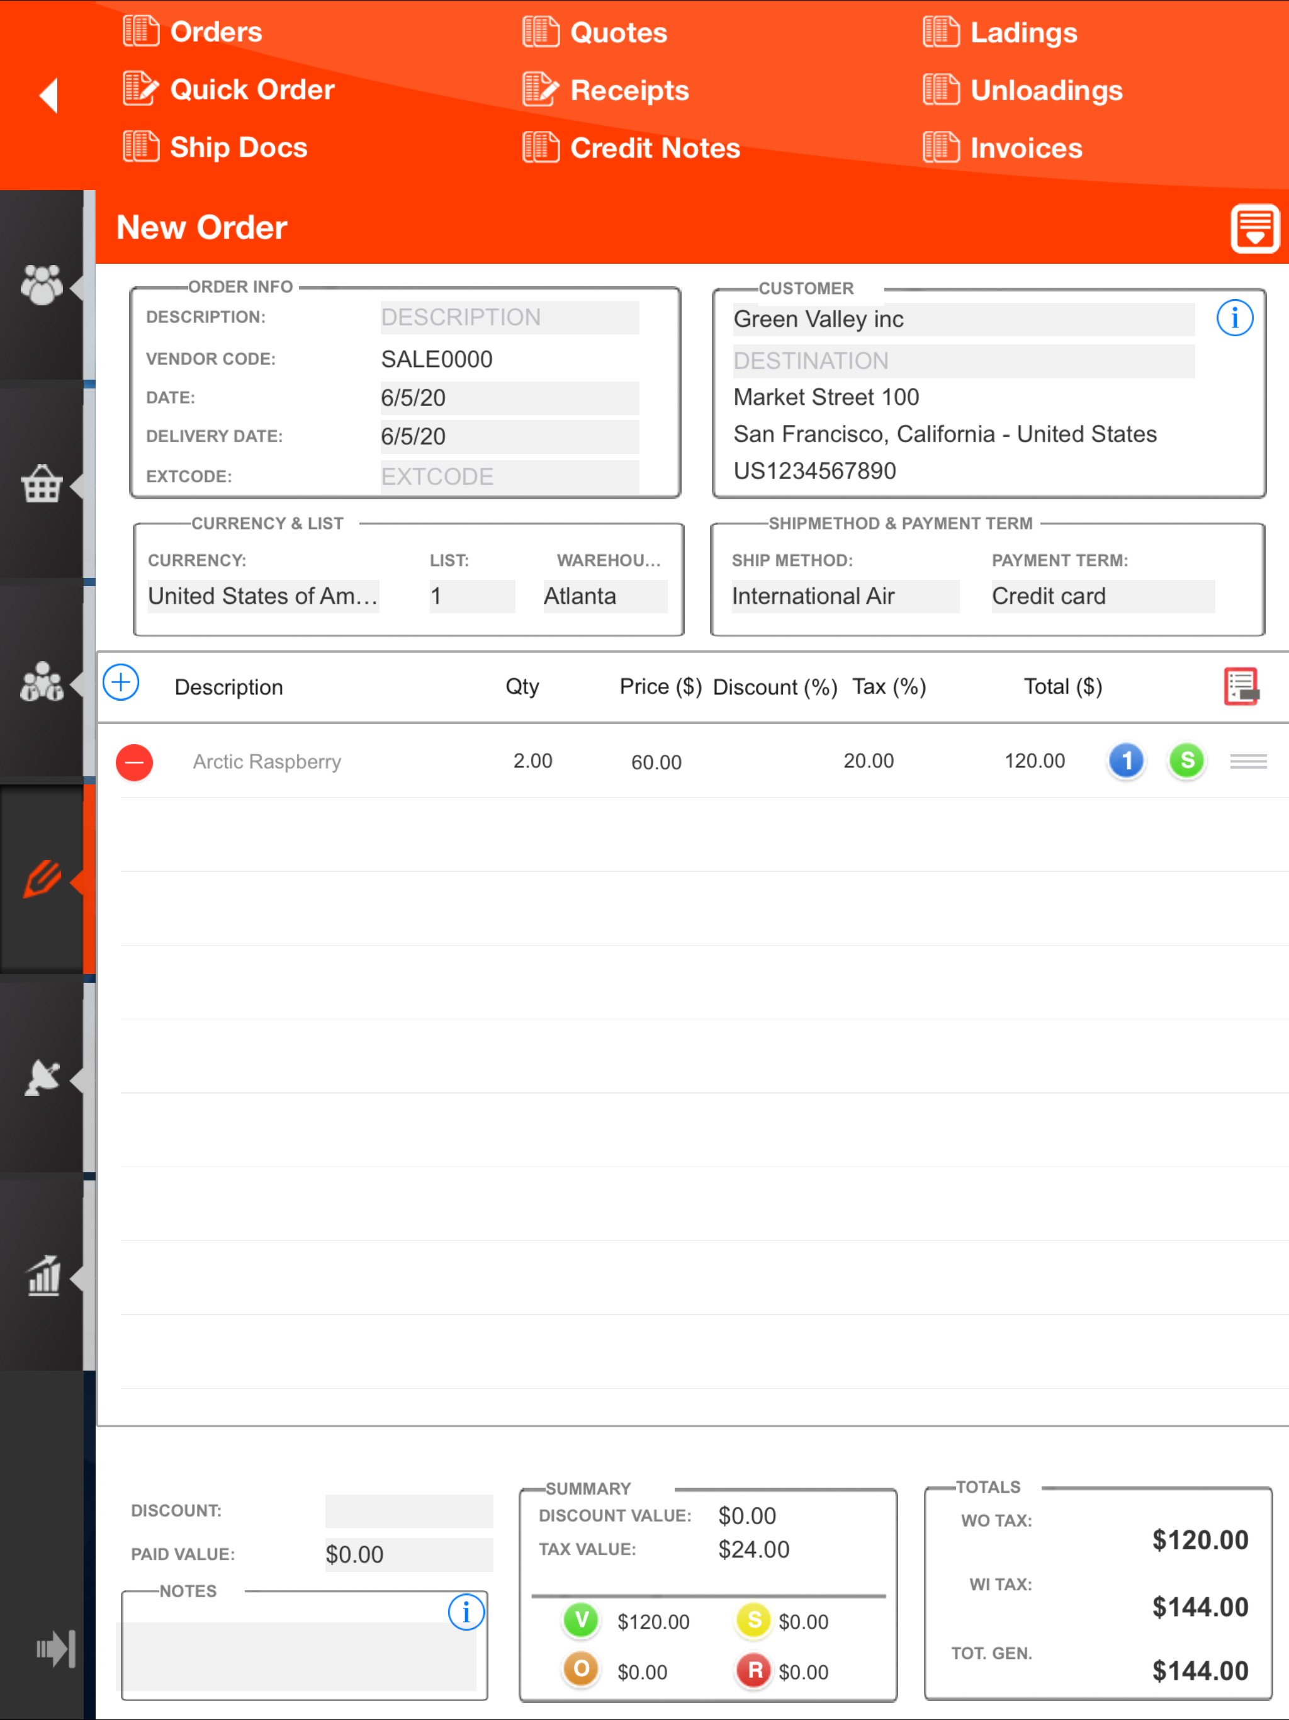Image resolution: width=1289 pixels, height=1720 pixels.
Task: Click the tax value $24.00 in summary
Action: pos(753,1550)
